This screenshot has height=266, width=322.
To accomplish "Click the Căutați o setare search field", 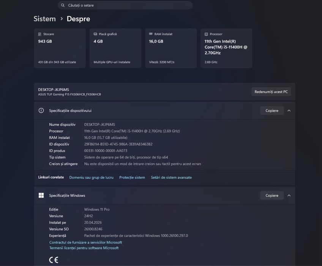I will [125, 5].
